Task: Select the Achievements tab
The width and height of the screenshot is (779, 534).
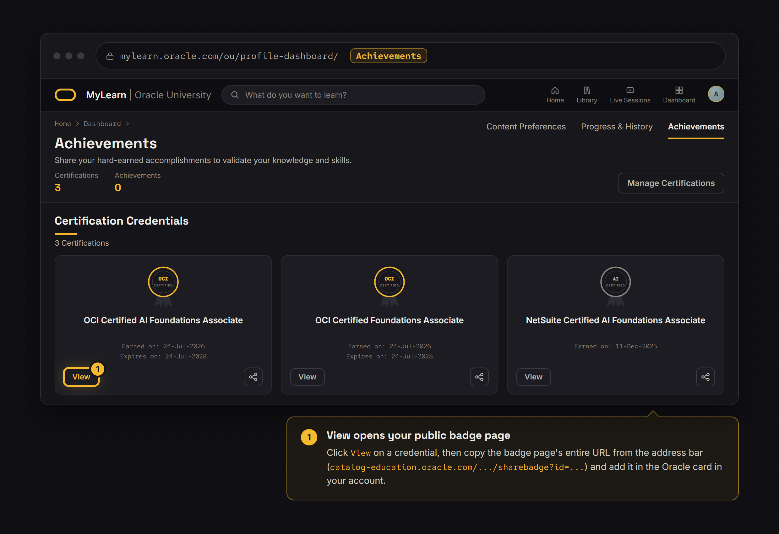Action: click(696, 127)
